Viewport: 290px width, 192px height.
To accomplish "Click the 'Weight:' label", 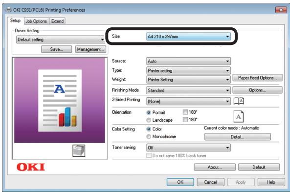I will [x=119, y=79].
